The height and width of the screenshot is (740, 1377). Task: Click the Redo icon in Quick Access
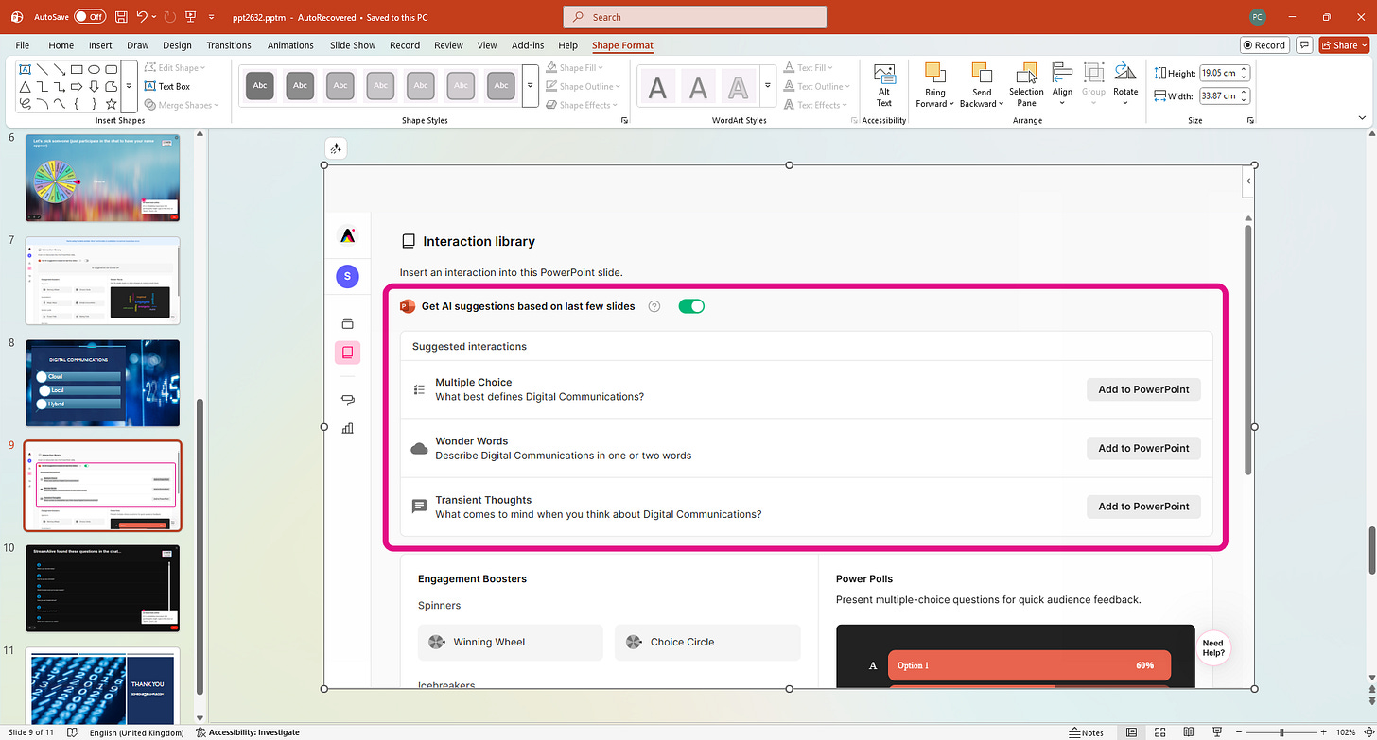(x=170, y=17)
